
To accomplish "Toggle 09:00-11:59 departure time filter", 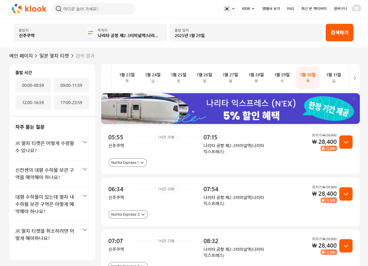I will (71, 85).
